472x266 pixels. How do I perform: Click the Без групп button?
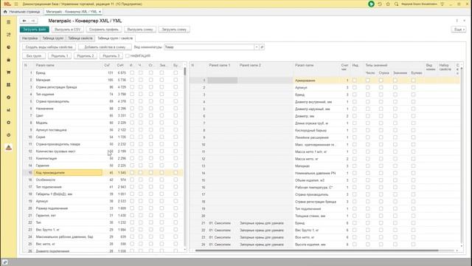click(x=34, y=56)
